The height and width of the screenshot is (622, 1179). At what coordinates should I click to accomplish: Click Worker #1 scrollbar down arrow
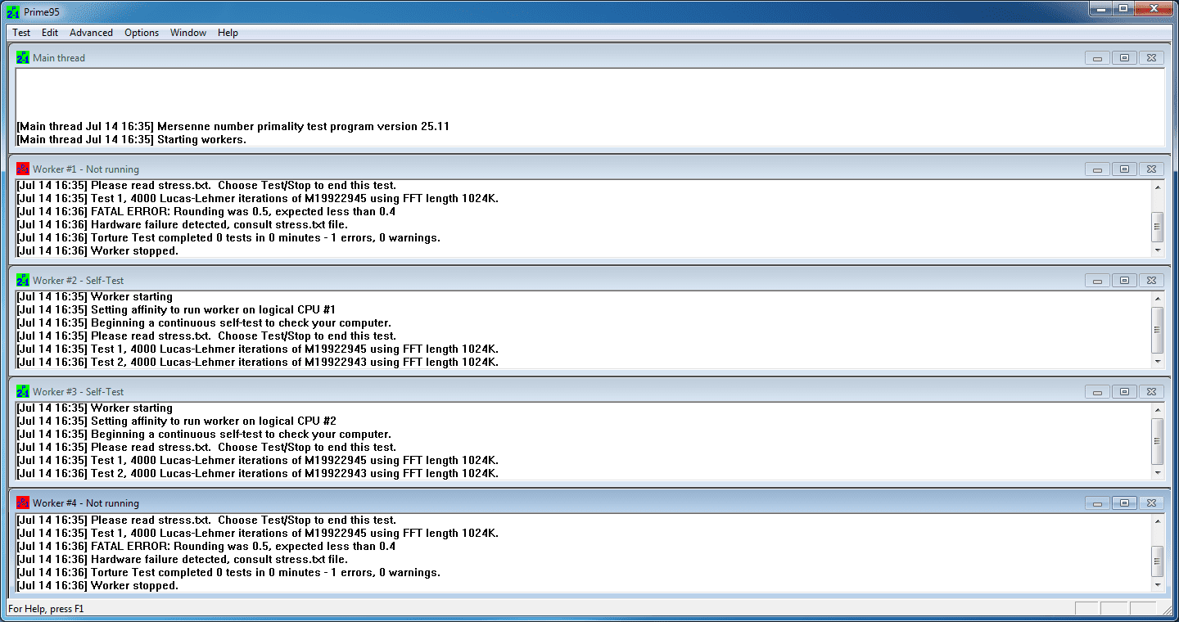click(x=1157, y=250)
